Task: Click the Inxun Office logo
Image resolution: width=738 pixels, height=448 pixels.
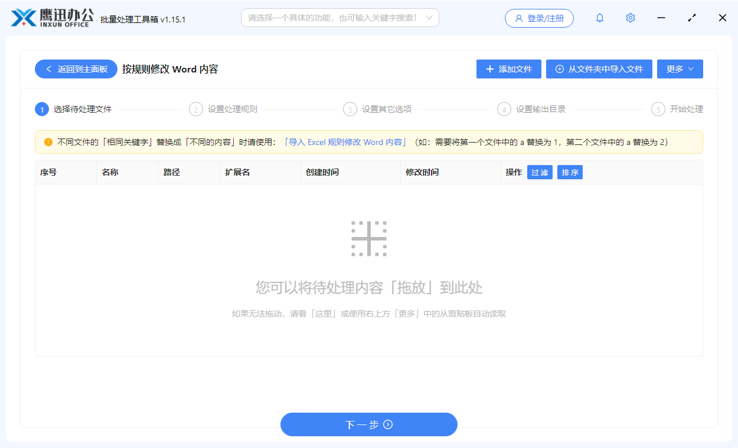Action: [53, 18]
